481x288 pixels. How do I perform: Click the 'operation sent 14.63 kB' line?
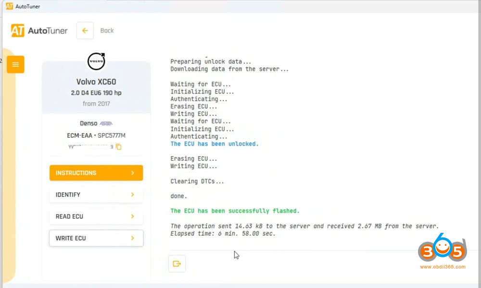(x=304, y=226)
